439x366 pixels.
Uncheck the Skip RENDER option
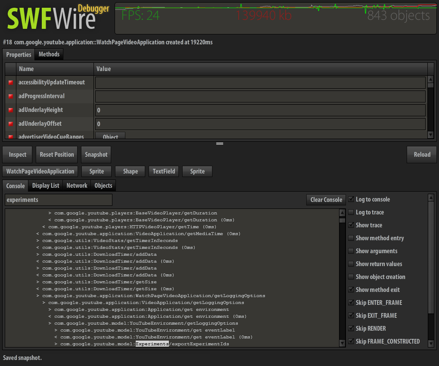(x=351, y=328)
